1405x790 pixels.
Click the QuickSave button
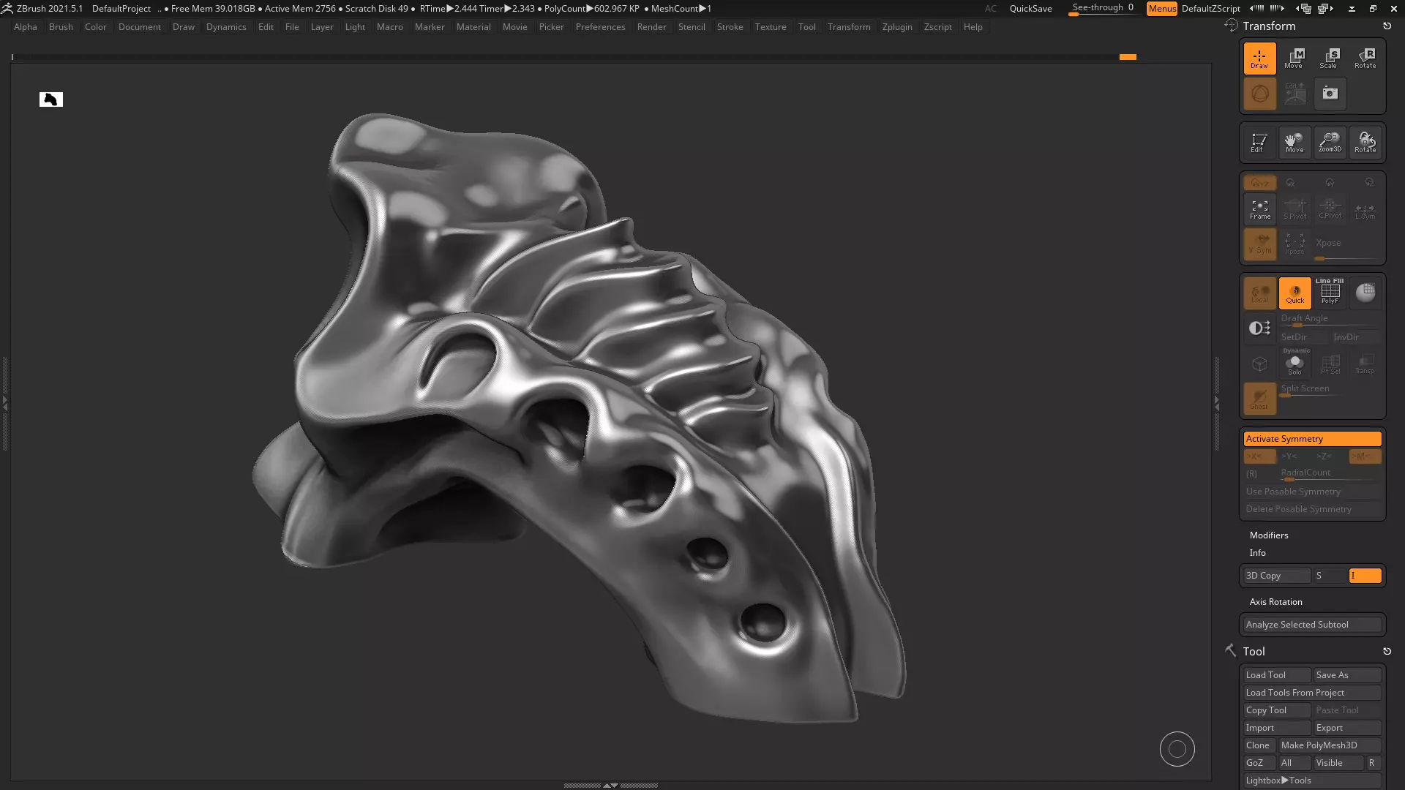1030,9
